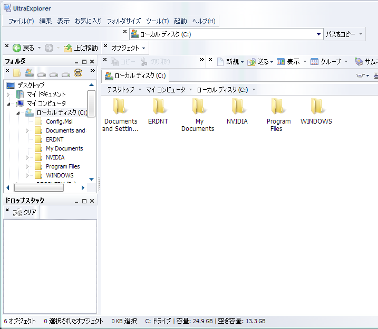Click the サムネイル thumbnails icon

coord(358,62)
